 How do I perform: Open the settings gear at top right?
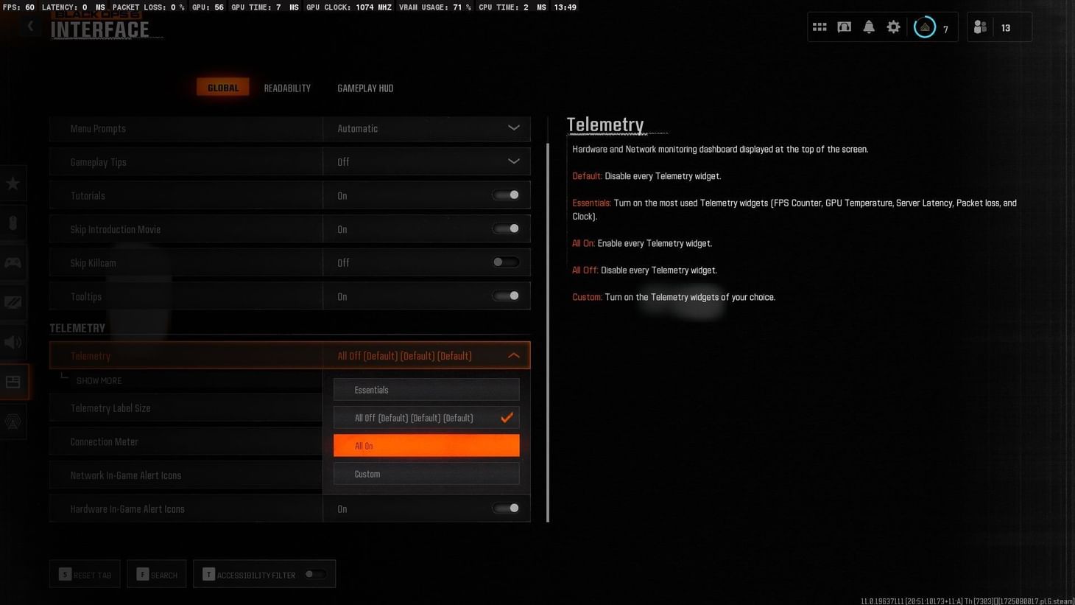[893, 27]
